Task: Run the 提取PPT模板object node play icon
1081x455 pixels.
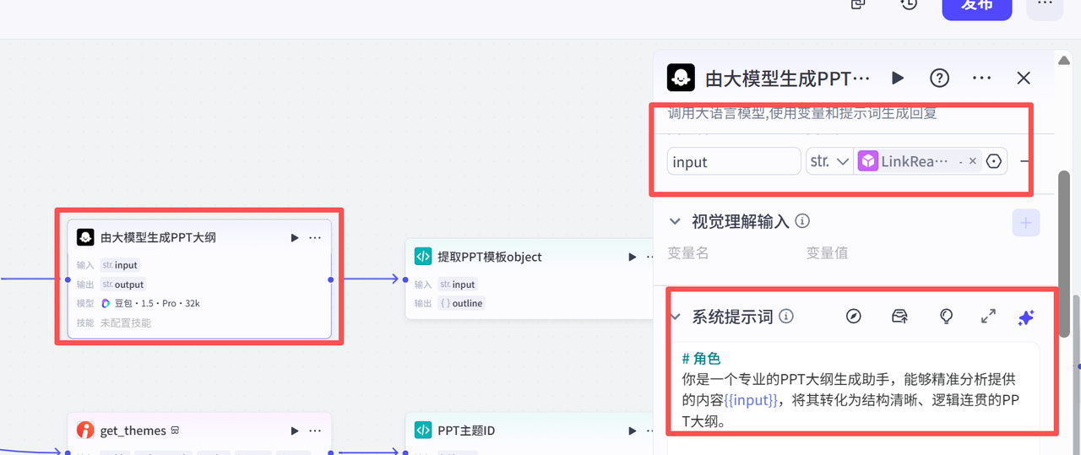Action: 633,257
